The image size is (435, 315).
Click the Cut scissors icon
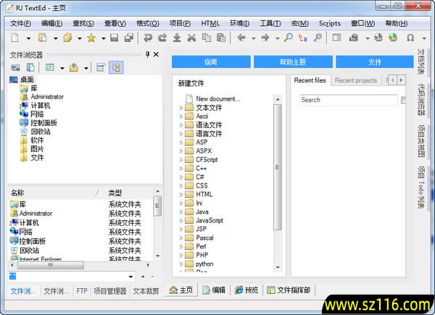pyautogui.click(x=191, y=38)
